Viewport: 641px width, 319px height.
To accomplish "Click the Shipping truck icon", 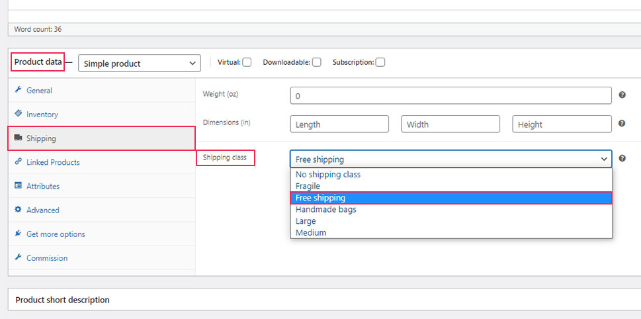I will click(18, 138).
